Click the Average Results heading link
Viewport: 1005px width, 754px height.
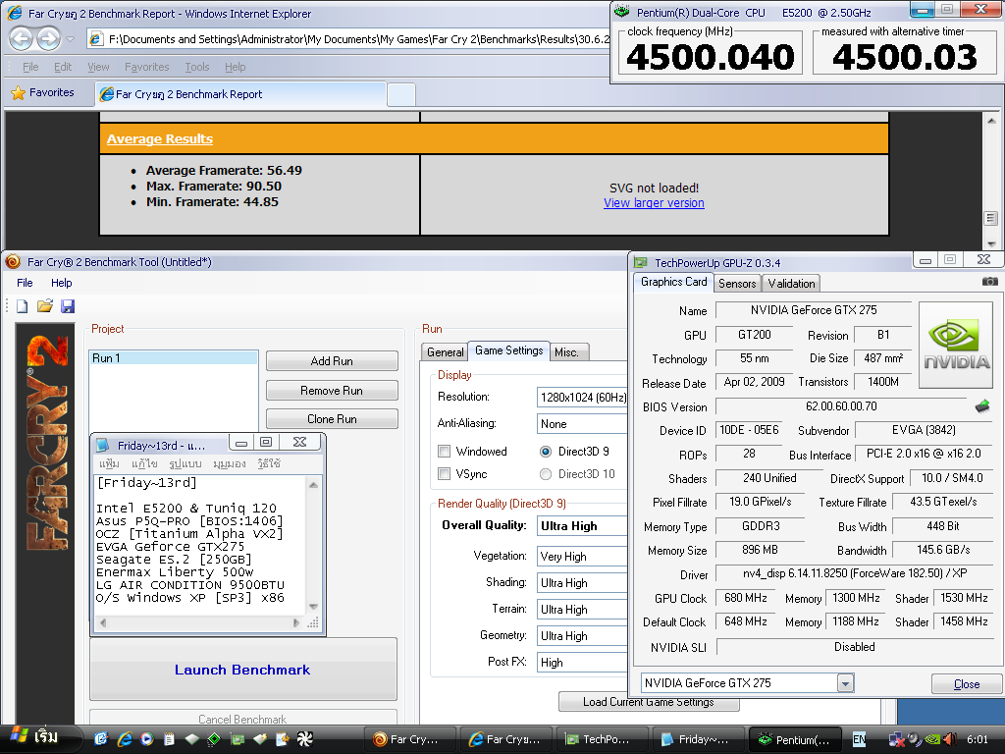pyautogui.click(x=160, y=138)
